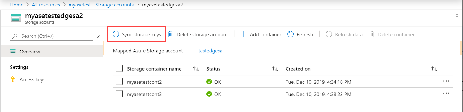The width and height of the screenshot is (463, 112).
Task: Check the box for myasetestcont3
Action: click(x=119, y=94)
